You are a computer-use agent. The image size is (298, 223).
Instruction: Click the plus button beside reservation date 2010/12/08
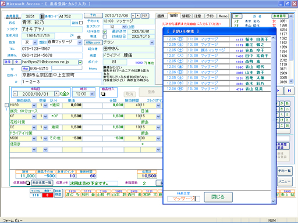tap(138, 16)
